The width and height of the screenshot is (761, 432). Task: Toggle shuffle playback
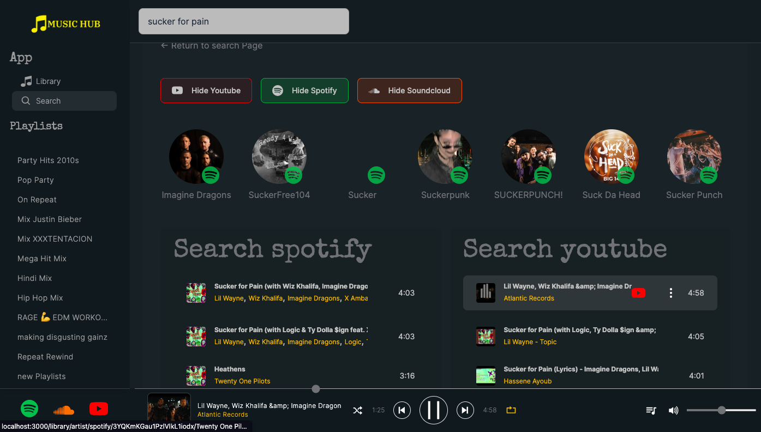pyautogui.click(x=357, y=410)
